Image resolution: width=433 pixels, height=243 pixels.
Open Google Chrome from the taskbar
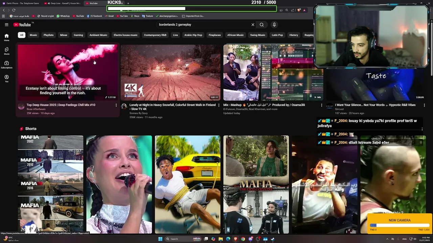[x=243, y=239]
